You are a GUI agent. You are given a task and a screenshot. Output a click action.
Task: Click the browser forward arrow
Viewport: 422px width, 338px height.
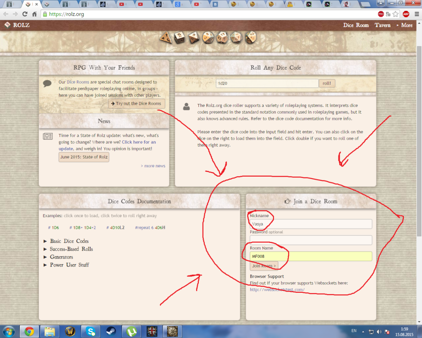click(x=15, y=14)
